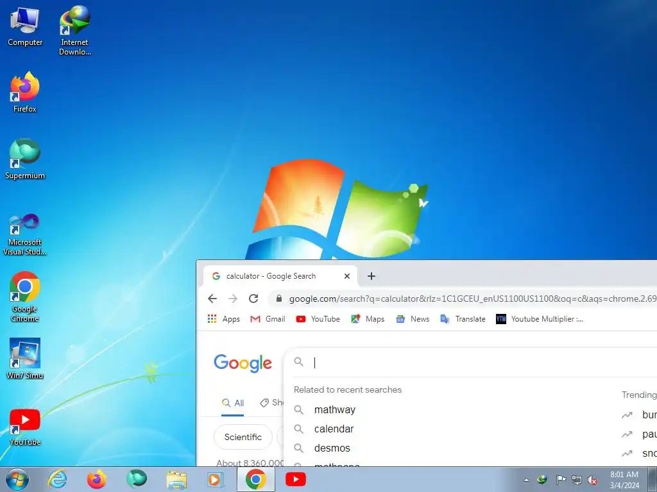Select the Microsoft Visual Studio desktop shortcut
657x492 pixels.
click(x=25, y=234)
